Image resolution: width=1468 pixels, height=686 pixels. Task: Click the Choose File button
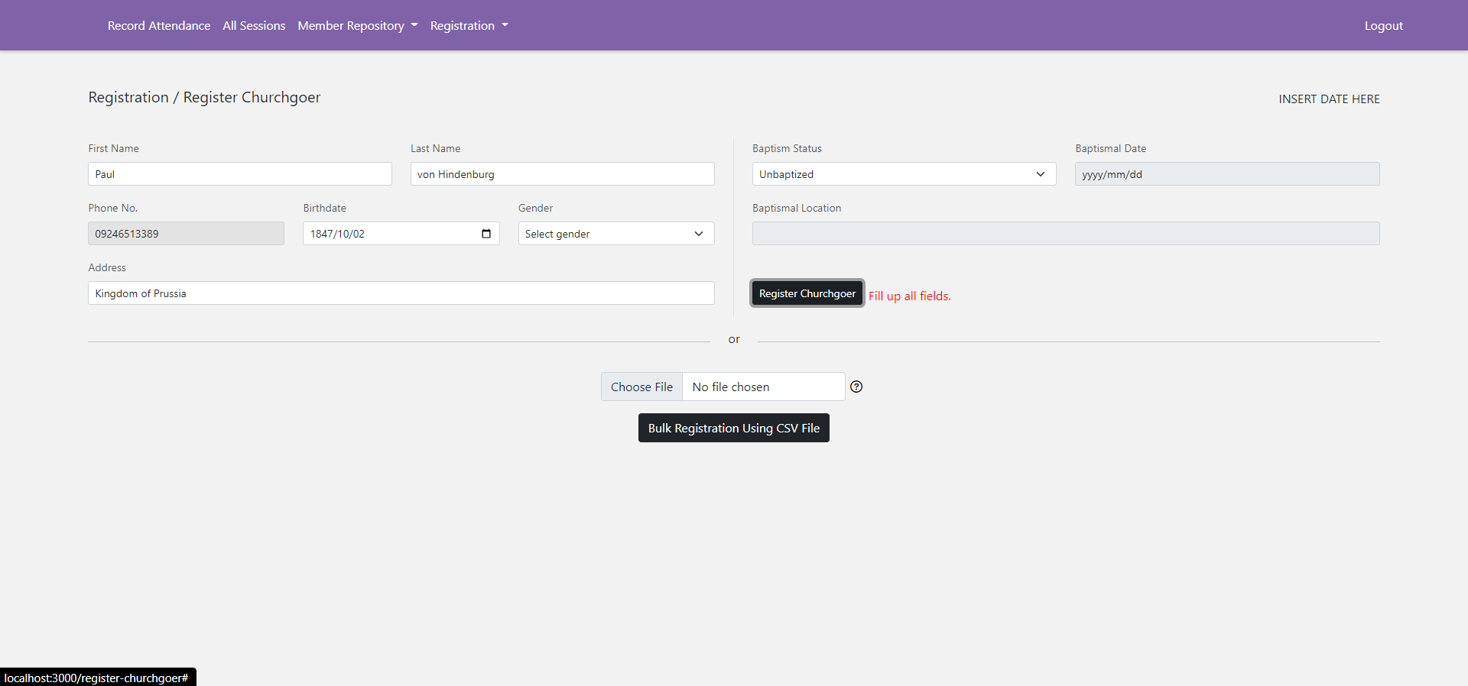pos(641,387)
